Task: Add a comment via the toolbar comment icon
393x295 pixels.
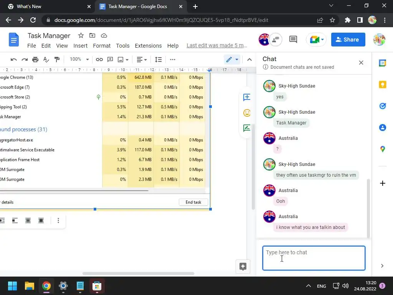Action: pyautogui.click(x=110, y=60)
